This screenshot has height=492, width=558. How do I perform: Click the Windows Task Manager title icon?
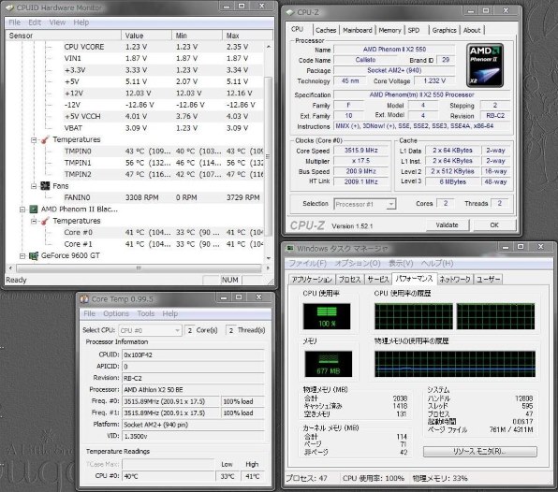click(x=290, y=248)
